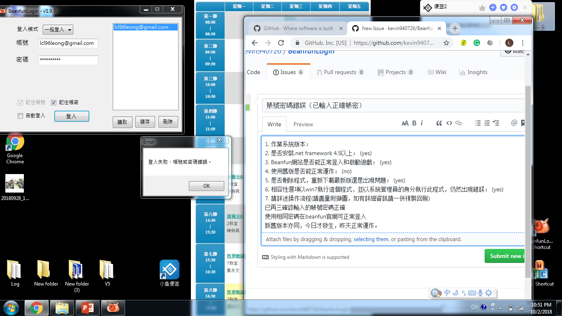Switch to the Preview tab
Screen dimensions: 562x316
pyautogui.click(x=303, y=124)
